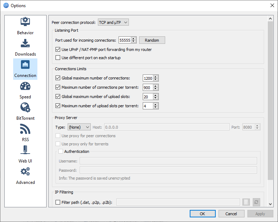Toggle Global maximum number of upload slots
Image resolution: width=278 pixels, height=222 pixels.
click(58, 96)
